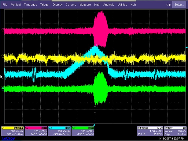Expand the Display menu
This screenshot has height=141, width=188.
click(x=58, y=5)
